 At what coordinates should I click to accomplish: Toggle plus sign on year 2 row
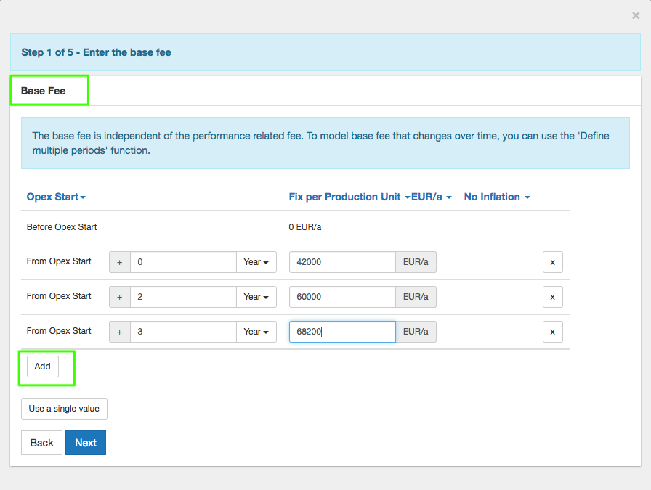[119, 297]
